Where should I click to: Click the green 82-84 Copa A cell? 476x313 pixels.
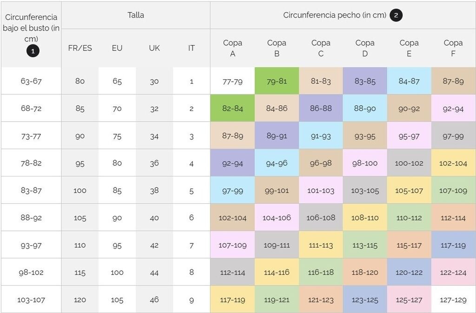(232, 109)
